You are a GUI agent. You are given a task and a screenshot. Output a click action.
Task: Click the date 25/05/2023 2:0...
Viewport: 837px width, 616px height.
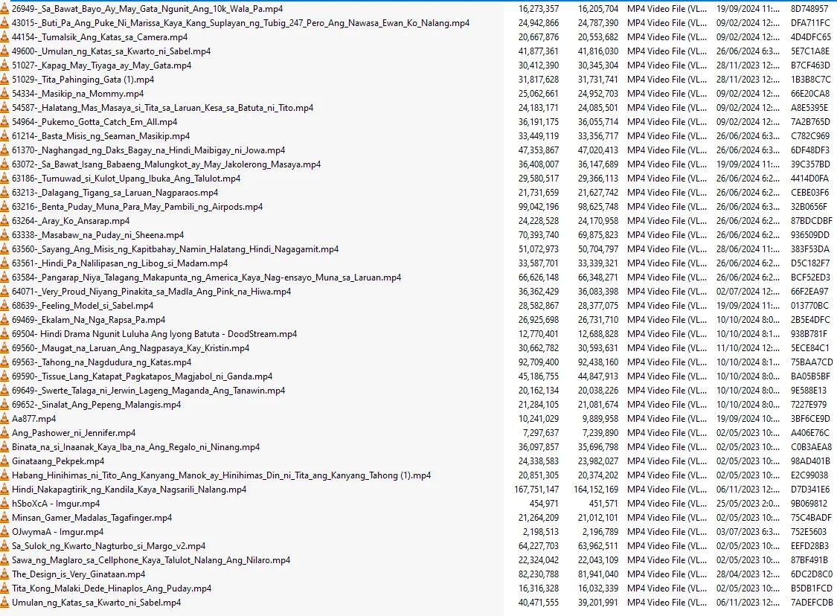[x=748, y=504]
